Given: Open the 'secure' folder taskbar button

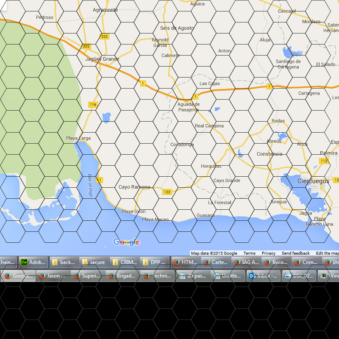Looking at the screenshot, I should (x=94, y=262).
